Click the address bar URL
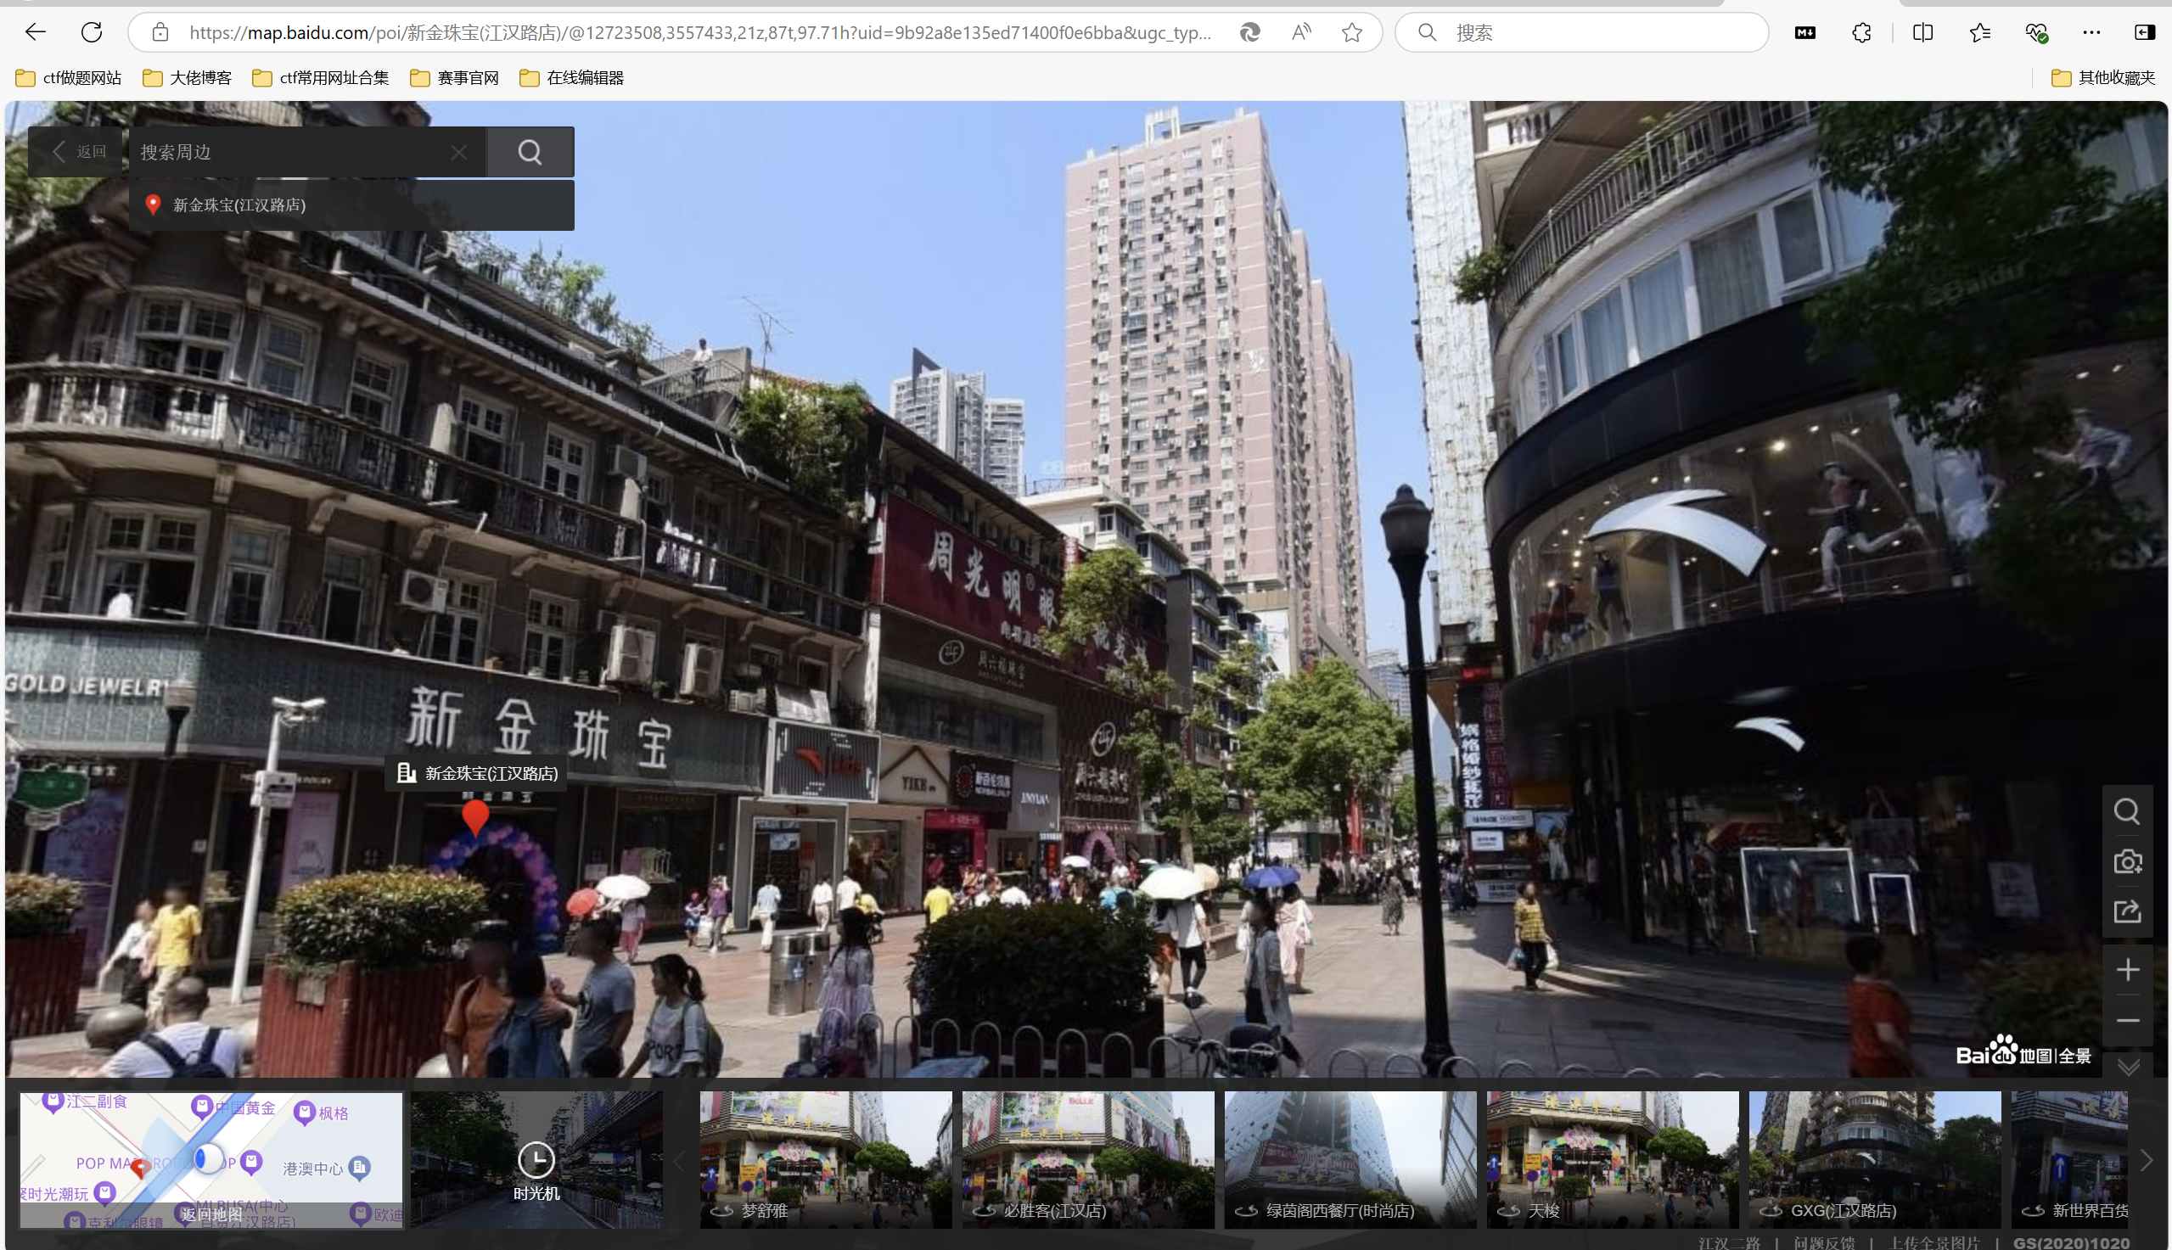This screenshot has width=2172, height=1250. click(x=699, y=32)
